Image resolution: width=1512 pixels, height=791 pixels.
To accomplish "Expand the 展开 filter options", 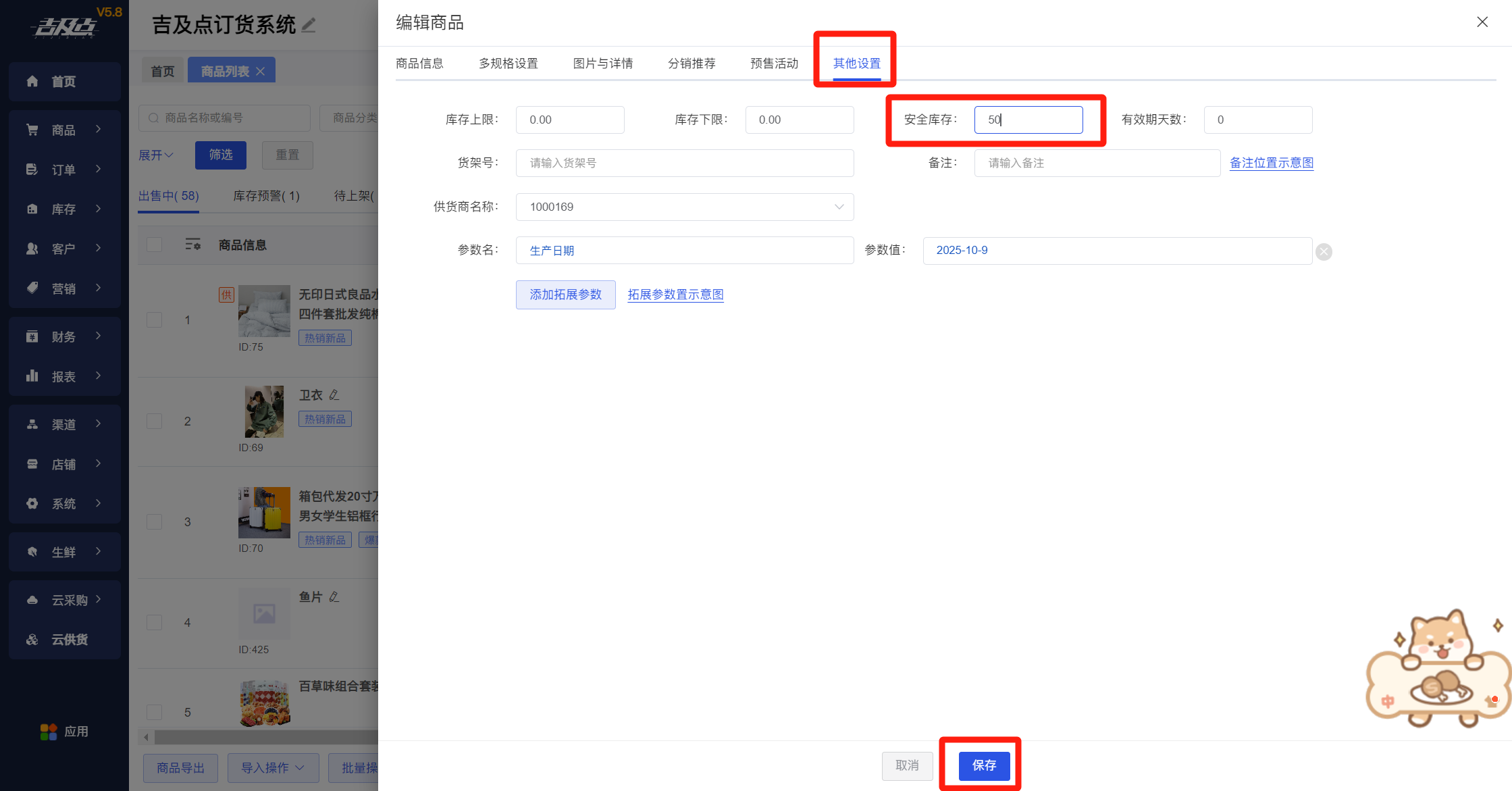I will pyautogui.click(x=156, y=155).
